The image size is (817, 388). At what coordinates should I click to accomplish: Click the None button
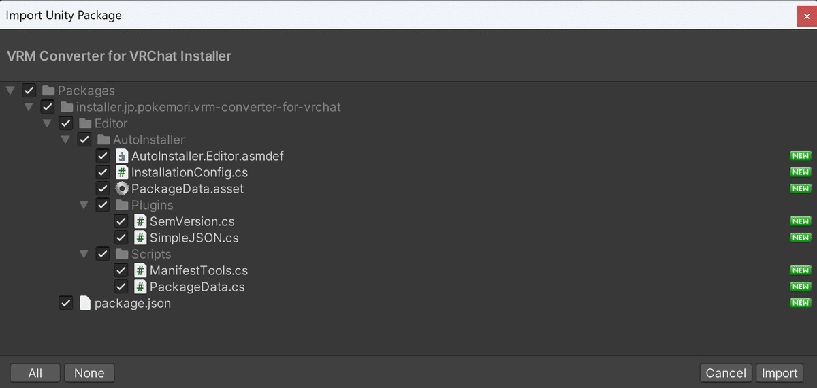tap(89, 373)
